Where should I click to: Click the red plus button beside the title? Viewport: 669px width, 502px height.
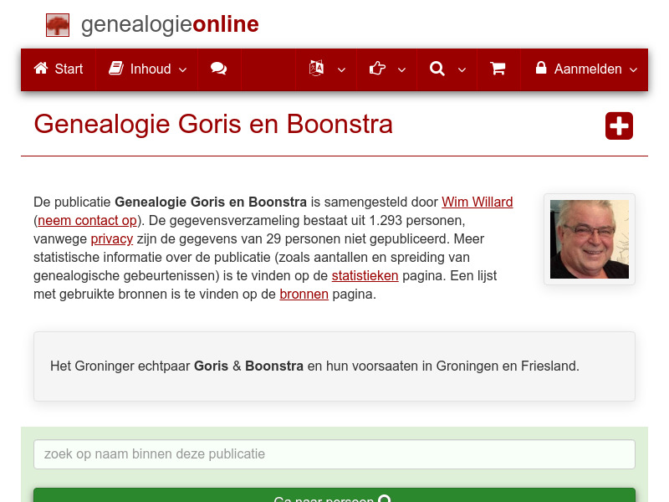(619, 125)
